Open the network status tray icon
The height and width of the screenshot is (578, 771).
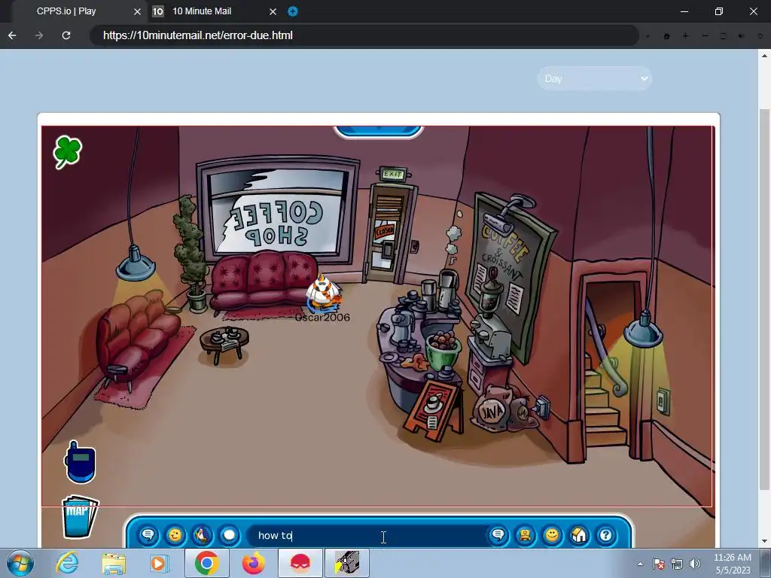[x=677, y=564]
